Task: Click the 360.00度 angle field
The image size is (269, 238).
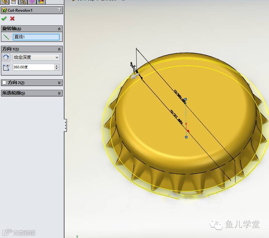Action: pyautogui.click(x=34, y=67)
